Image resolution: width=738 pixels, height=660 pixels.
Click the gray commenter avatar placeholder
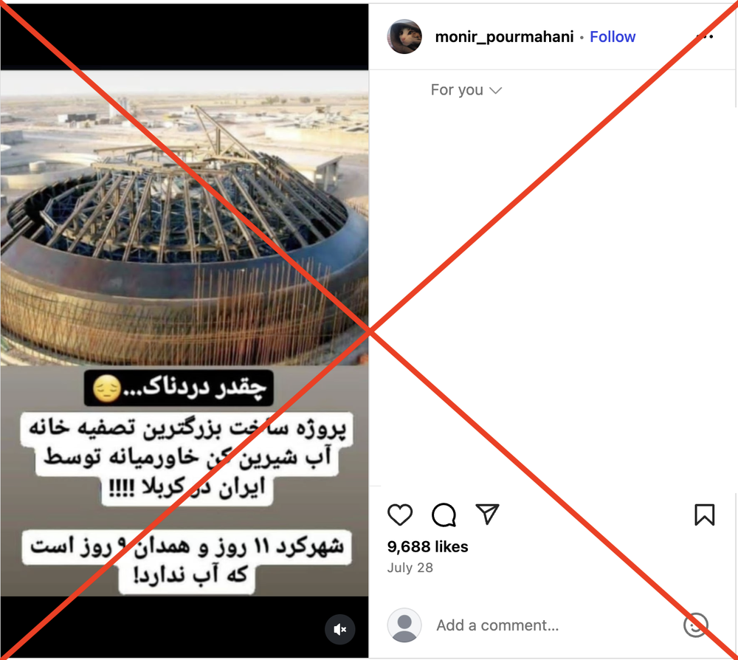(x=404, y=625)
